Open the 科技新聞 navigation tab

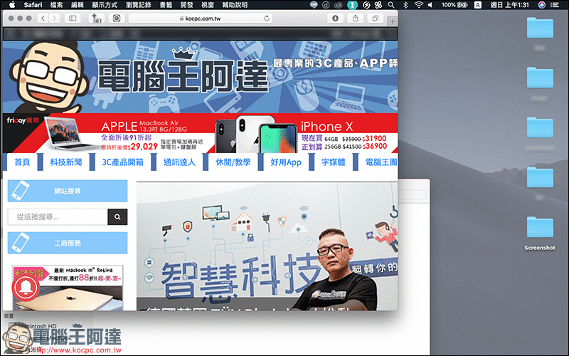66,162
